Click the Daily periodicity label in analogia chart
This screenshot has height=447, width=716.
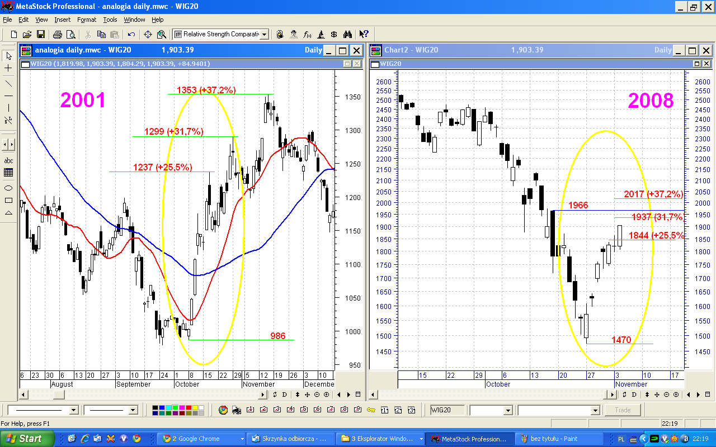point(313,50)
